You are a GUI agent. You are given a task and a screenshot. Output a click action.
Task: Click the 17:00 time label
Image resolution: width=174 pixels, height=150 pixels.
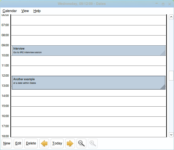[5, 126]
